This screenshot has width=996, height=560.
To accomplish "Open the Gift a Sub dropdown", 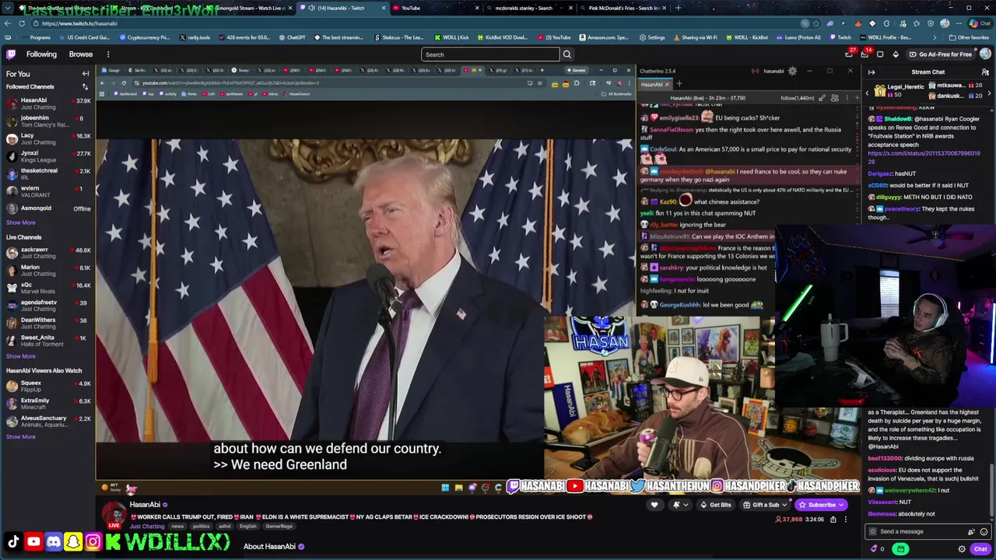I will point(765,505).
